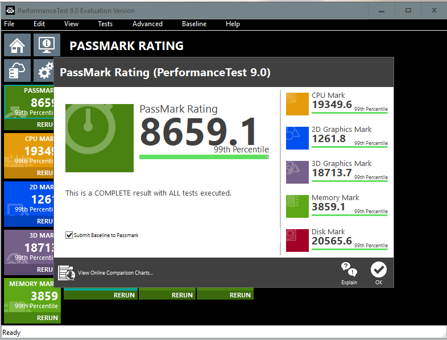This screenshot has width=447, height=340.
Task: Confirm dialog with the OK checkmark icon
Action: [379, 269]
